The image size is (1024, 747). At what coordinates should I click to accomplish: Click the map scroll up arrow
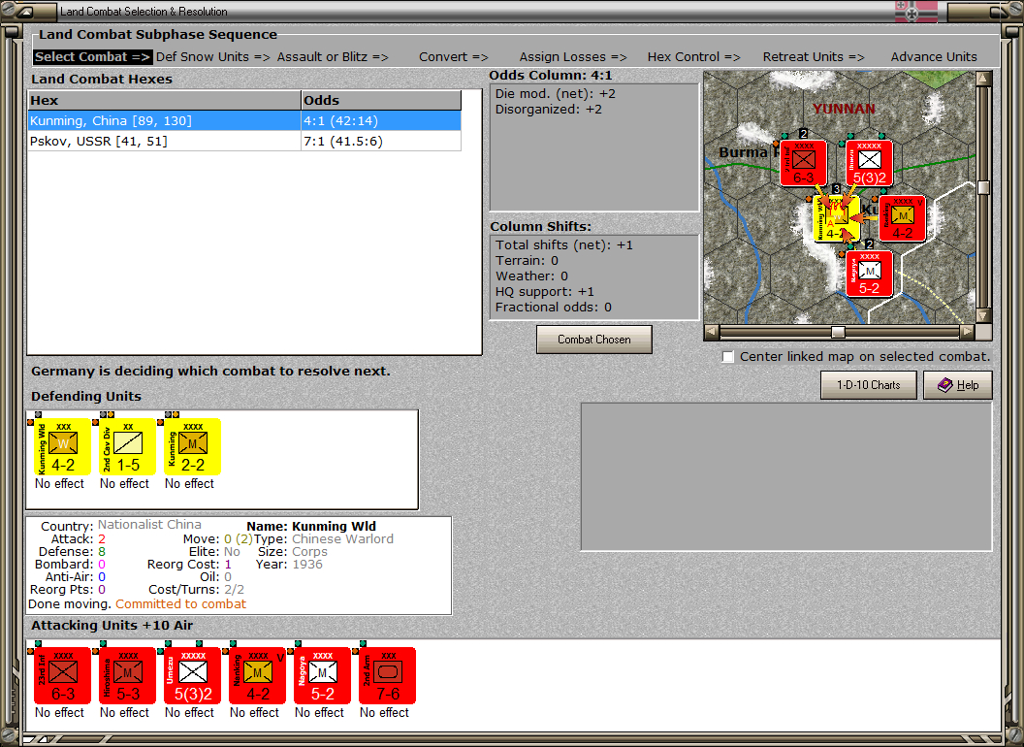[983, 79]
